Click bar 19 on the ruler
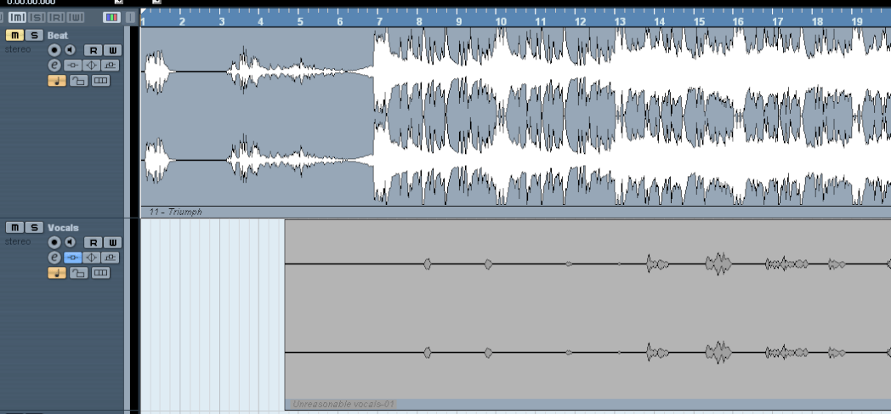The image size is (891, 414). tap(856, 21)
